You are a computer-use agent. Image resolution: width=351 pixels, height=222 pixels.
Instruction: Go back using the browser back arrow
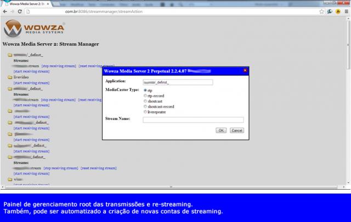[x=5, y=12]
